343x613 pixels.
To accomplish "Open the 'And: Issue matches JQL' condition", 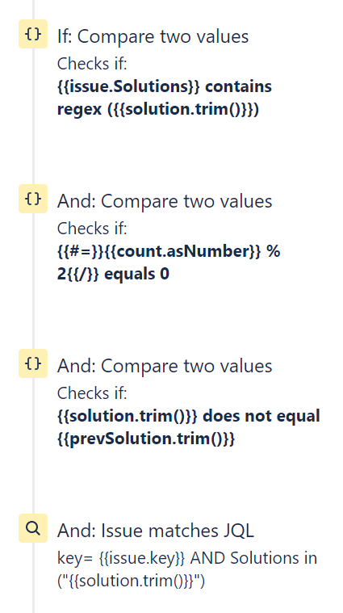I will pos(156,531).
